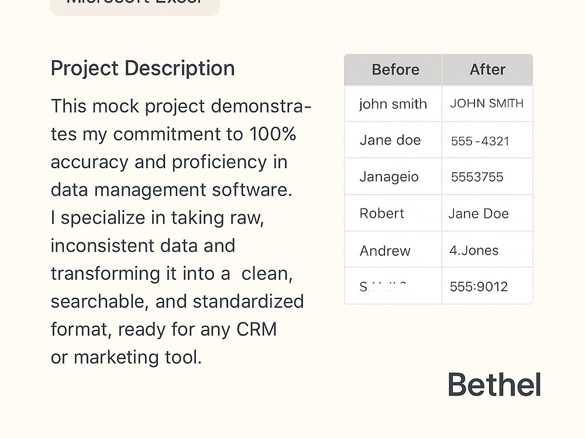Viewport: 585px width, 438px height.
Task: Click the '555 -4321' cell
Action: click(487, 141)
